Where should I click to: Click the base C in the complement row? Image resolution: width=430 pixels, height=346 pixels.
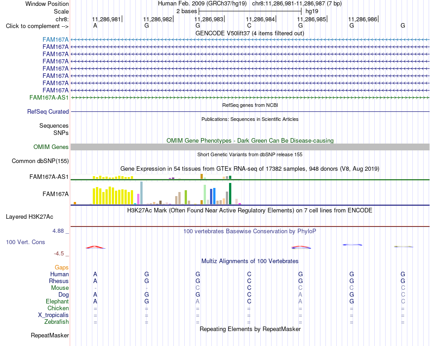coord(249,25)
